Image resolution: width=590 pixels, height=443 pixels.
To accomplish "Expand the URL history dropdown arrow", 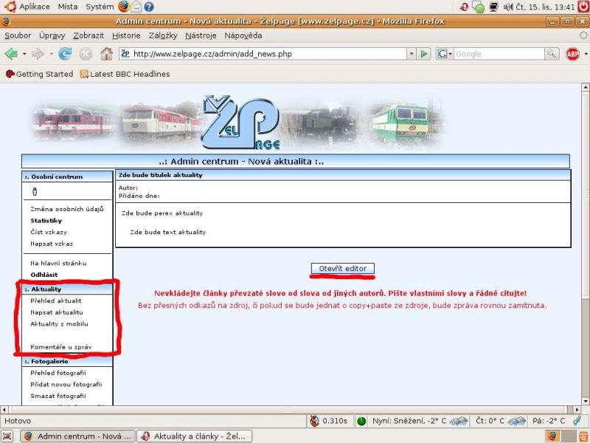I will (x=412, y=54).
